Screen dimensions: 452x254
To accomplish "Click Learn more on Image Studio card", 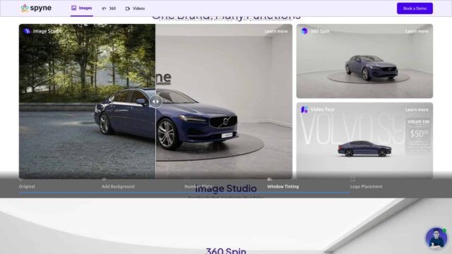I will [x=276, y=31].
